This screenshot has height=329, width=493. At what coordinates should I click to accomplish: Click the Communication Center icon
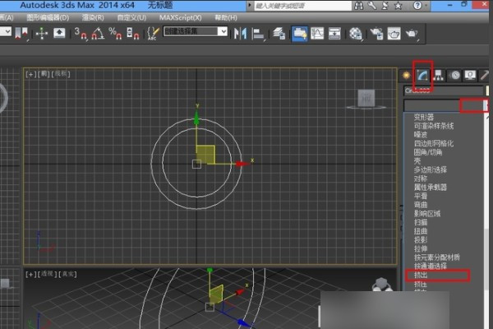[x=385, y=6]
